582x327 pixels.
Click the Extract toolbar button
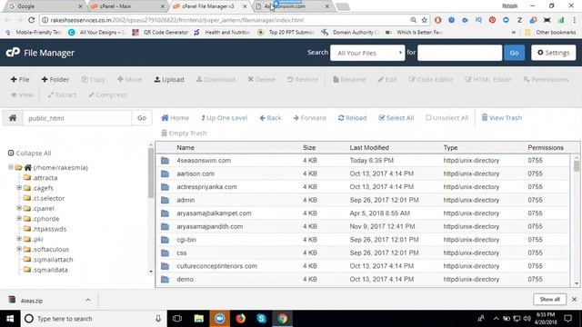tap(62, 94)
